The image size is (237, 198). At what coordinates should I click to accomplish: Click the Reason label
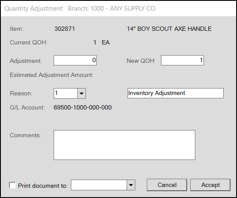coord(21,94)
